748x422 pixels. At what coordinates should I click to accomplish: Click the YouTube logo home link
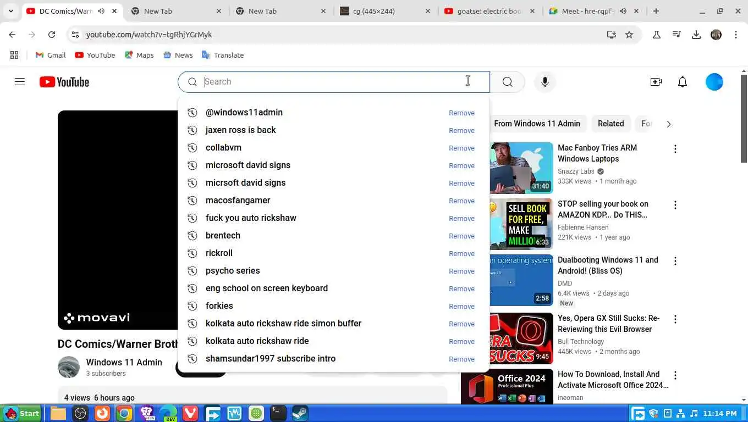[x=64, y=82]
